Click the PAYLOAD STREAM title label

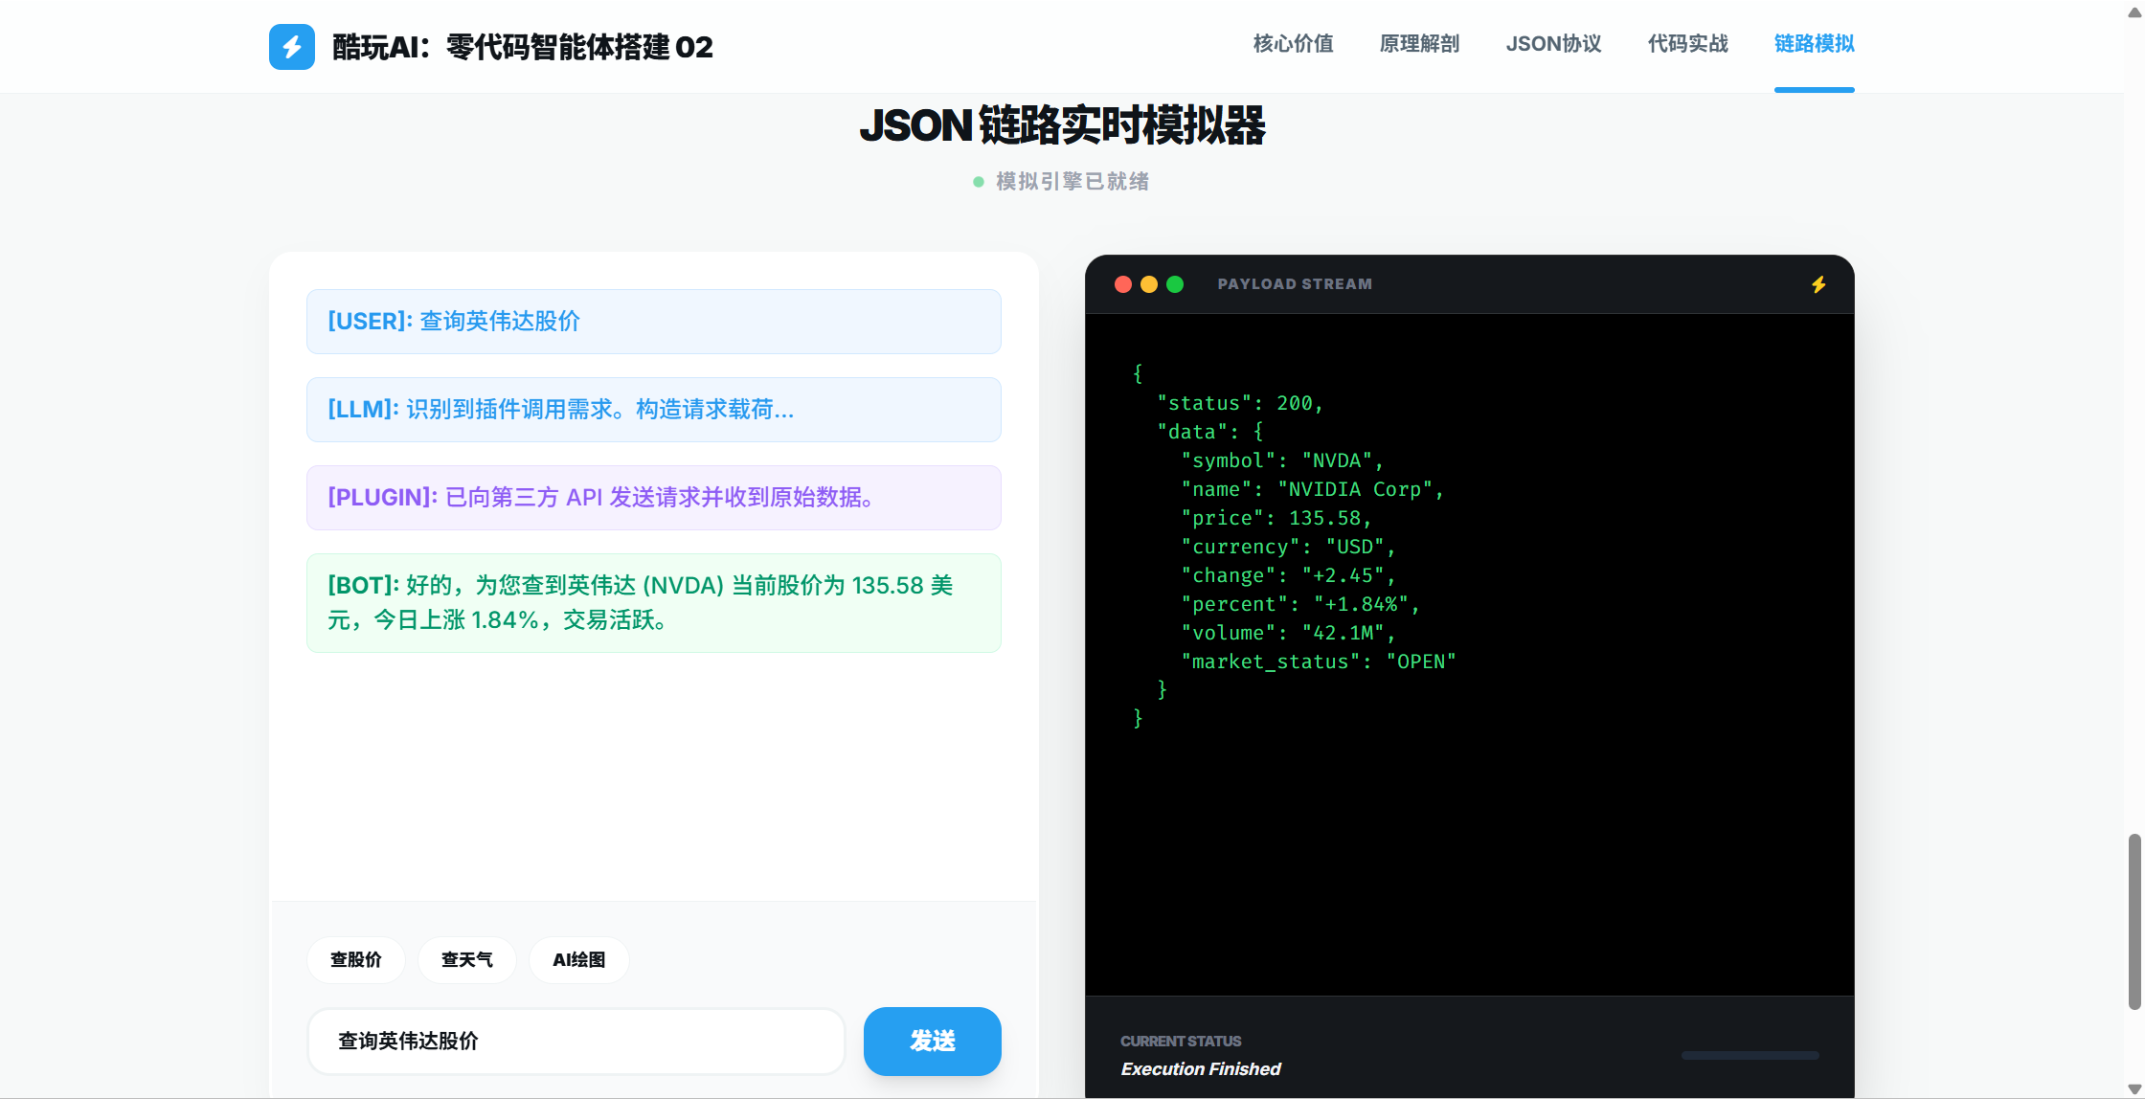(1295, 284)
